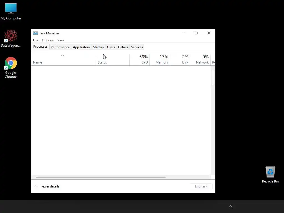Open My Computer desktop icon
Viewport: 284px width, 213px height.
11,11
